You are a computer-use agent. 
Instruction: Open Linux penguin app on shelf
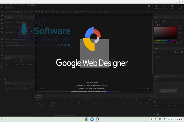pos(97,119)
